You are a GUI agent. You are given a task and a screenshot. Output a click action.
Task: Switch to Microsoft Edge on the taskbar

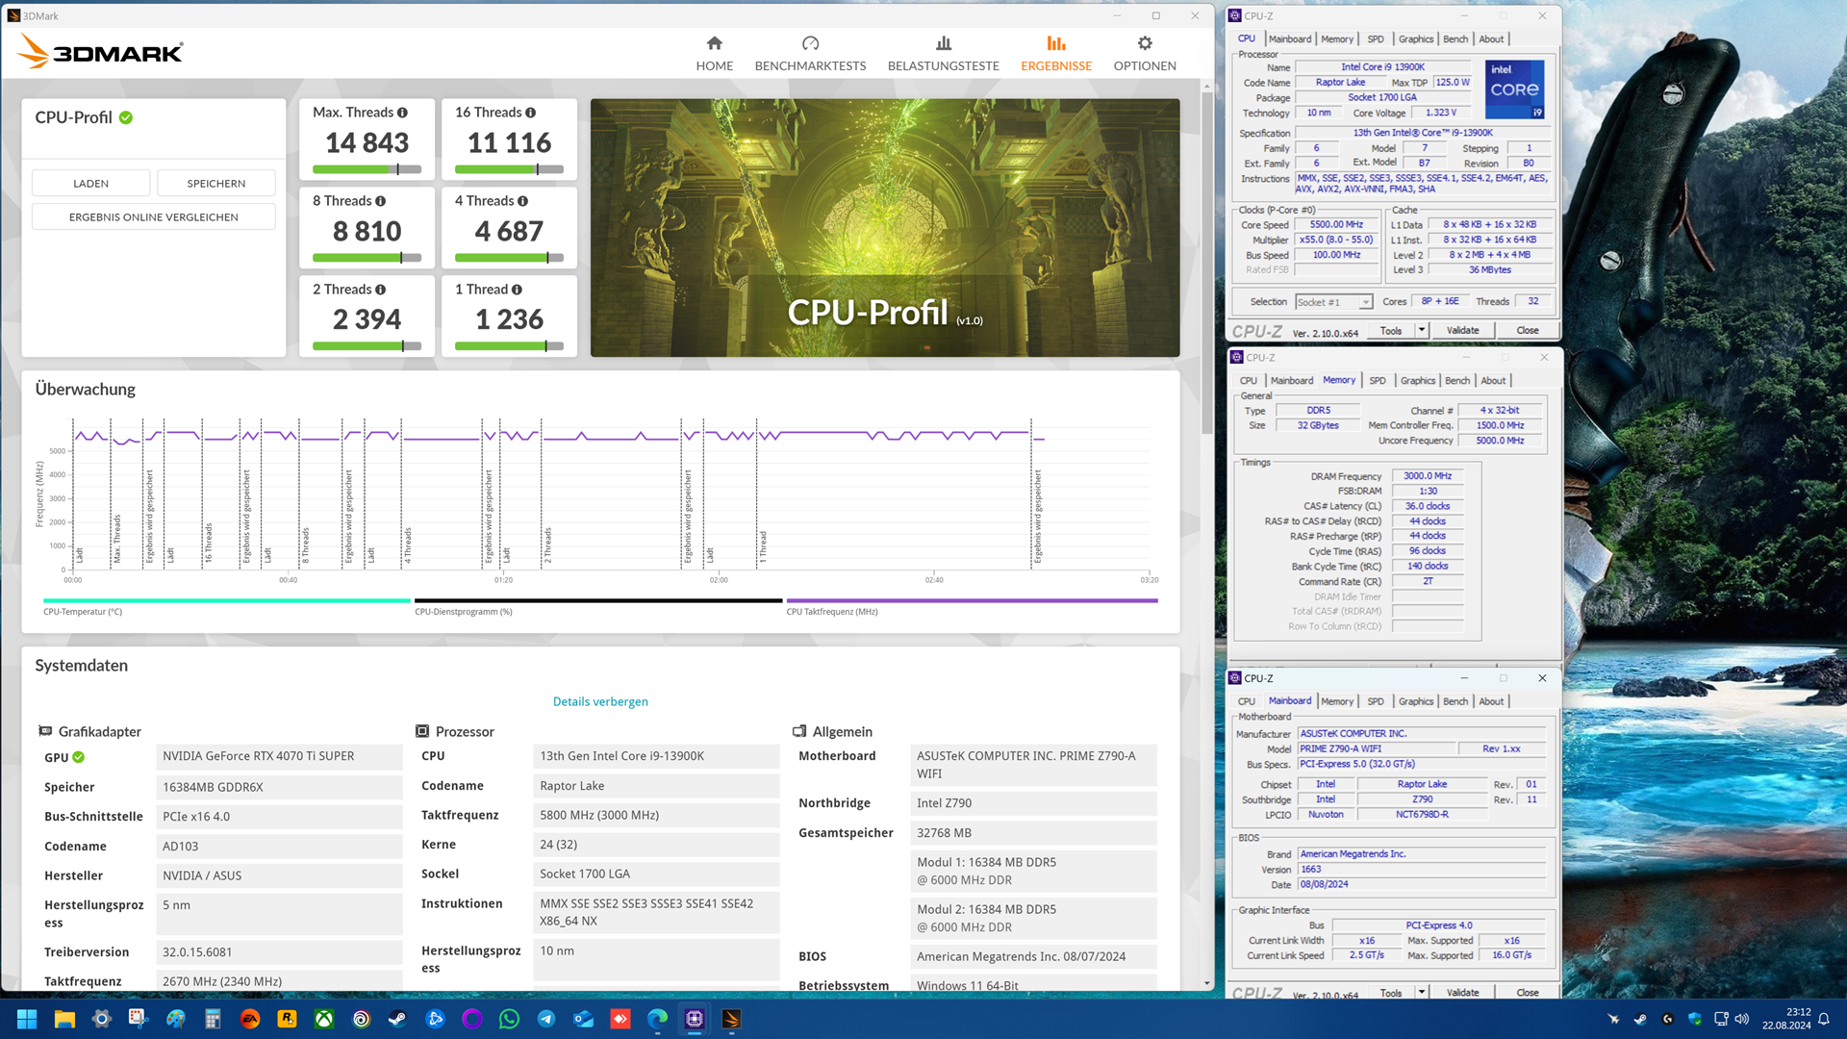(657, 1019)
